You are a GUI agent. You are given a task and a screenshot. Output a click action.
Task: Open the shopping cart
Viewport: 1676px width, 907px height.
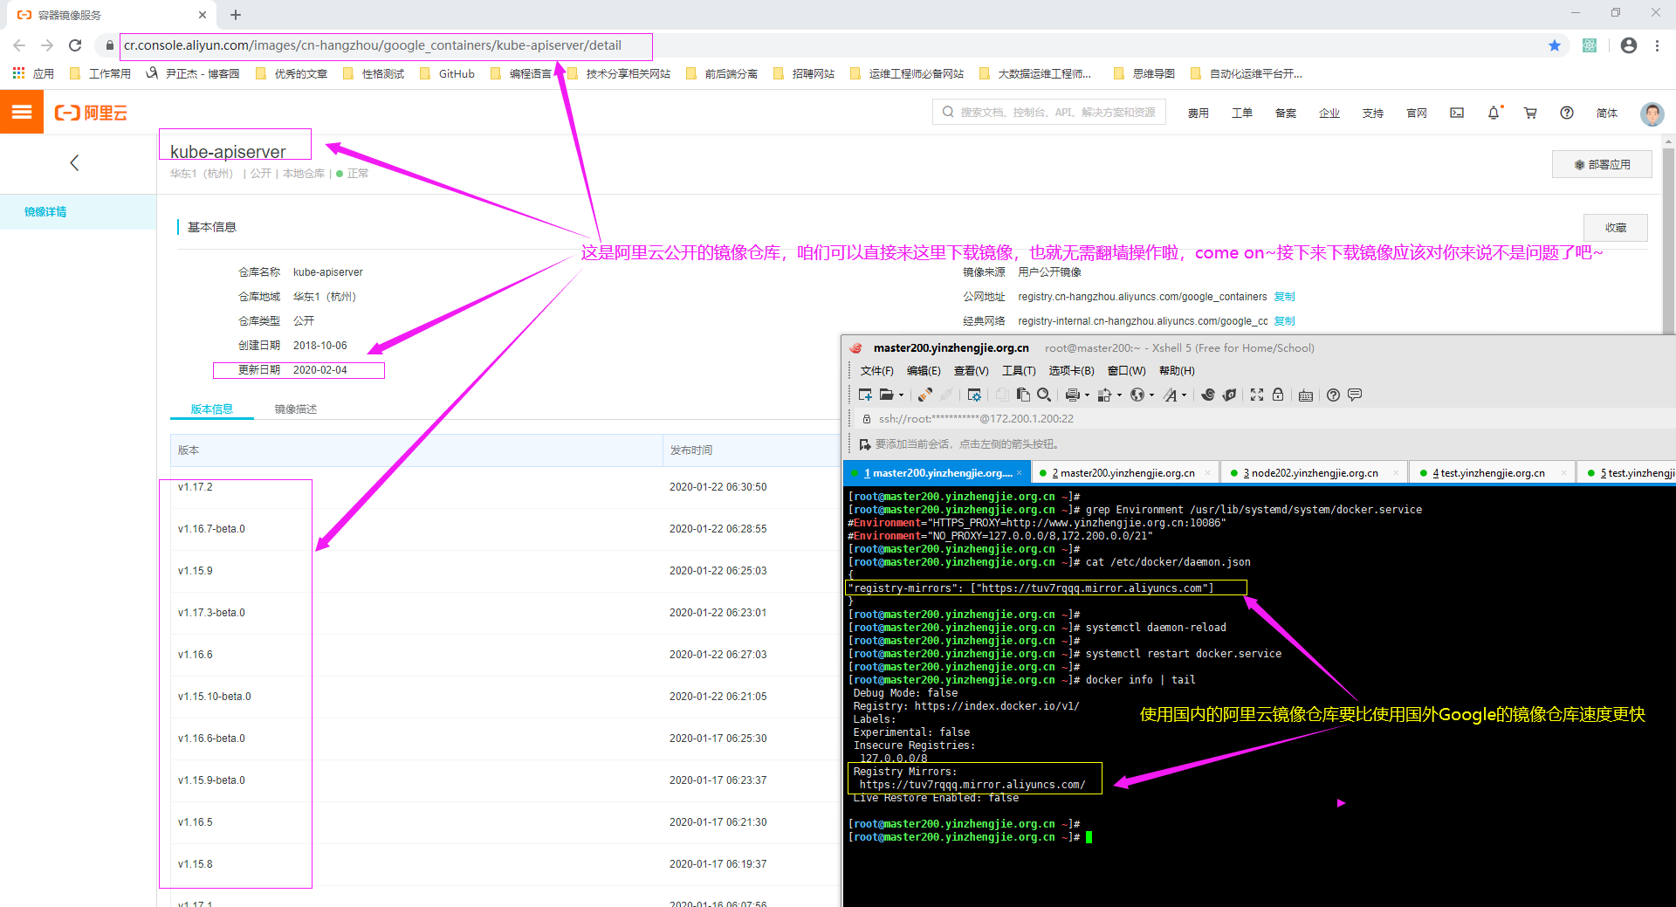point(1530,113)
